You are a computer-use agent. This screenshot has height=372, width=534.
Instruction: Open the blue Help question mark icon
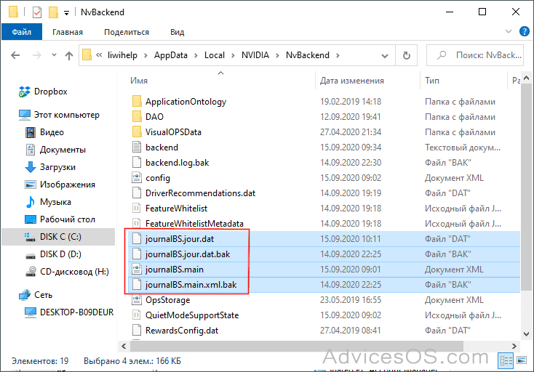point(524,32)
